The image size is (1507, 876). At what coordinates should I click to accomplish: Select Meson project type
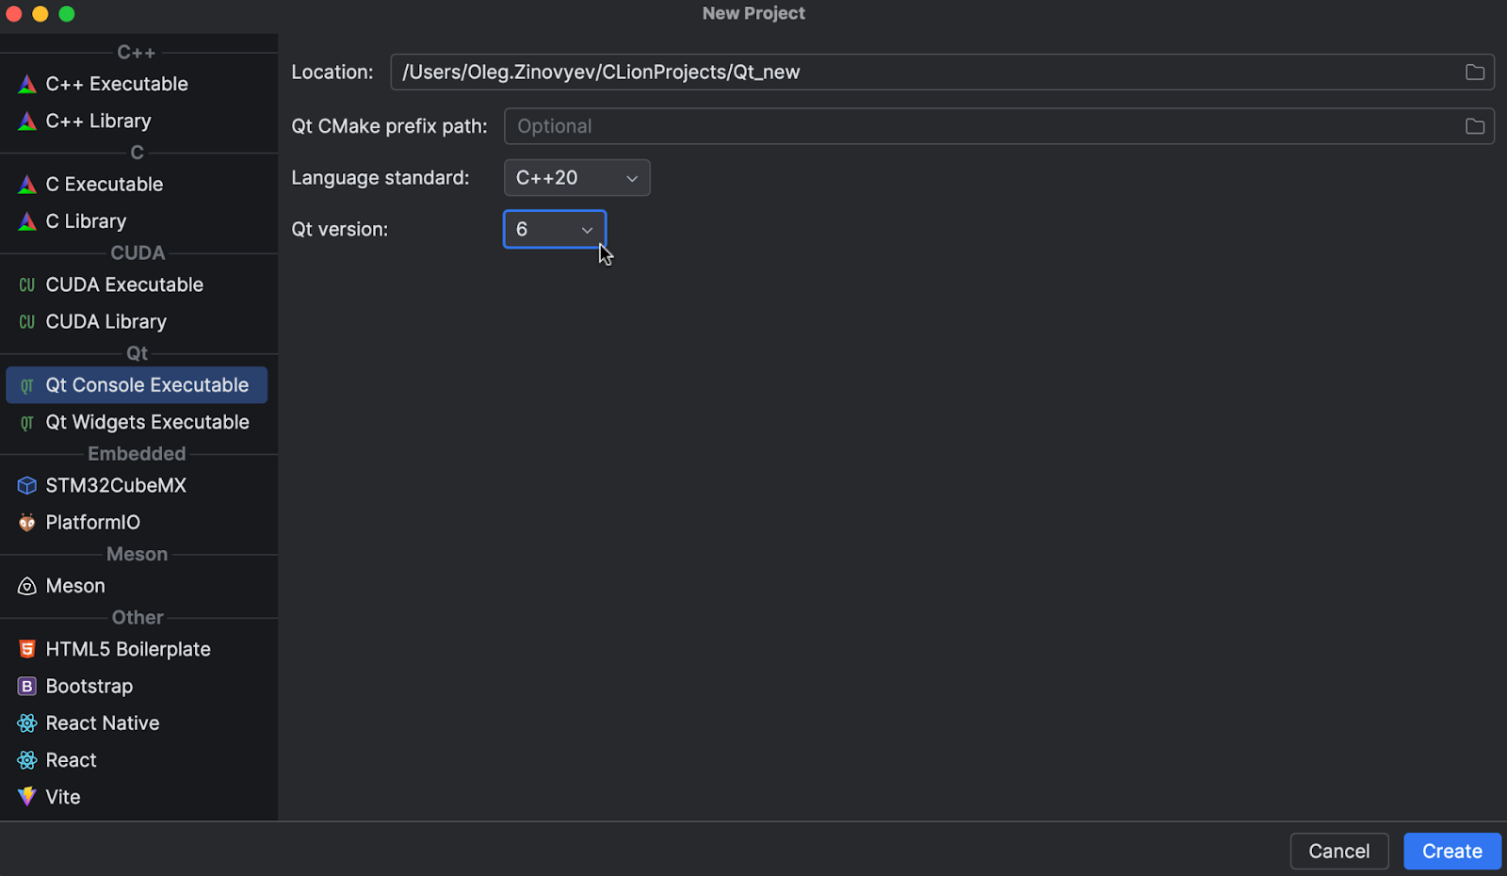(x=138, y=586)
